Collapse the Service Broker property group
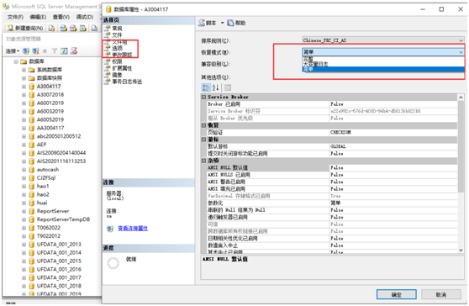The image size is (469, 306). [x=203, y=98]
